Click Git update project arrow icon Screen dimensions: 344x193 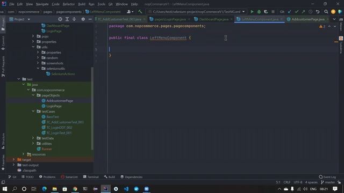[x=290, y=12]
